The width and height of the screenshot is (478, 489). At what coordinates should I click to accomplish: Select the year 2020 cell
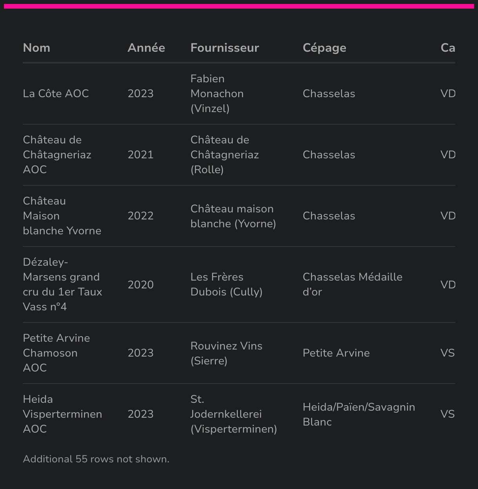point(140,284)
